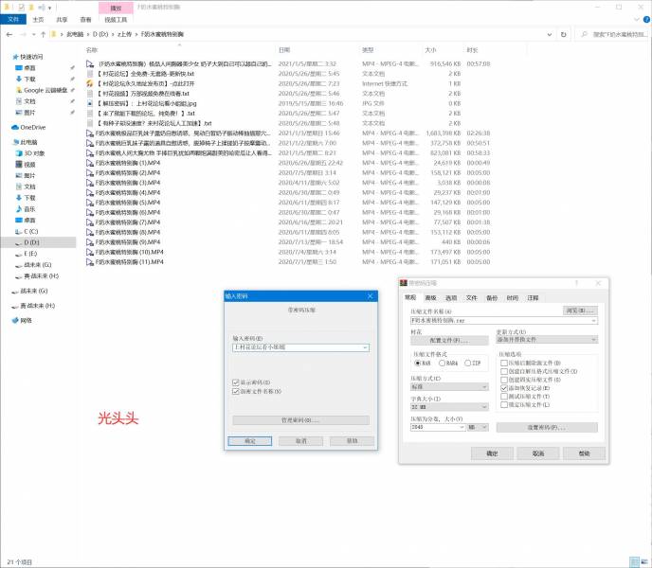Sort files by the 大小 column header
Screen dimensions: 652x568
click(x=429, y=50)
